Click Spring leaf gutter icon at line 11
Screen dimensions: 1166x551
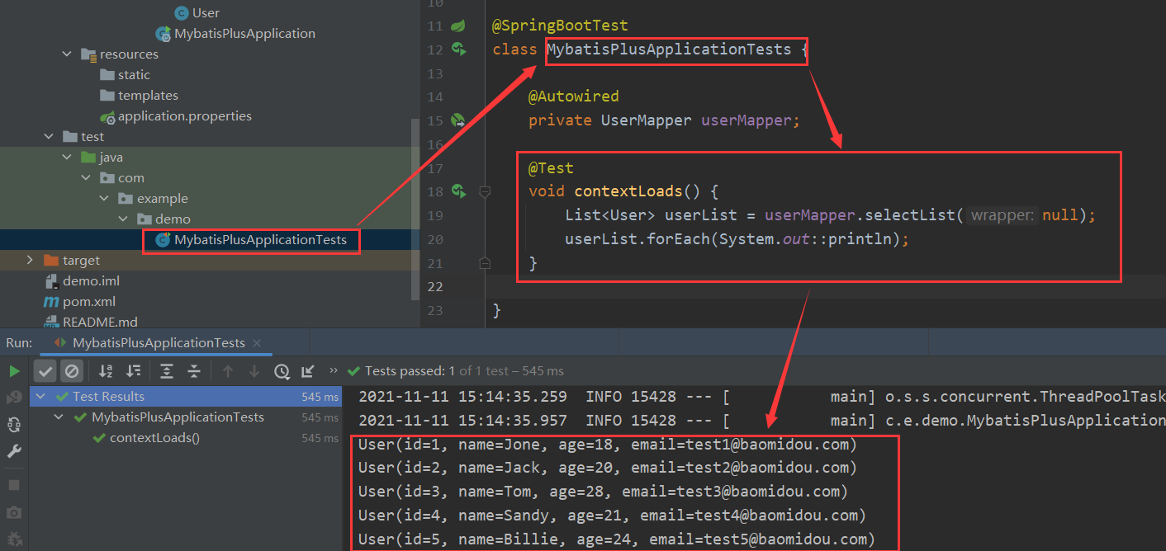pos(457,26)
